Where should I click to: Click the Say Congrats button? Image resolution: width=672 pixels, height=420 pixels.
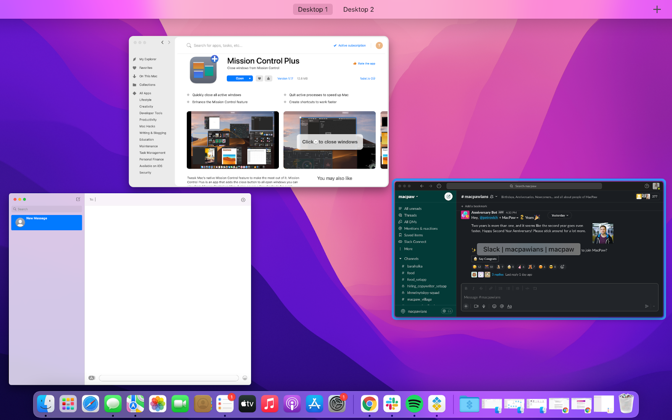pyautogui.click(x=485, y=259)
